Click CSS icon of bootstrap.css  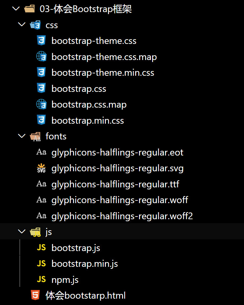(41, 88)
